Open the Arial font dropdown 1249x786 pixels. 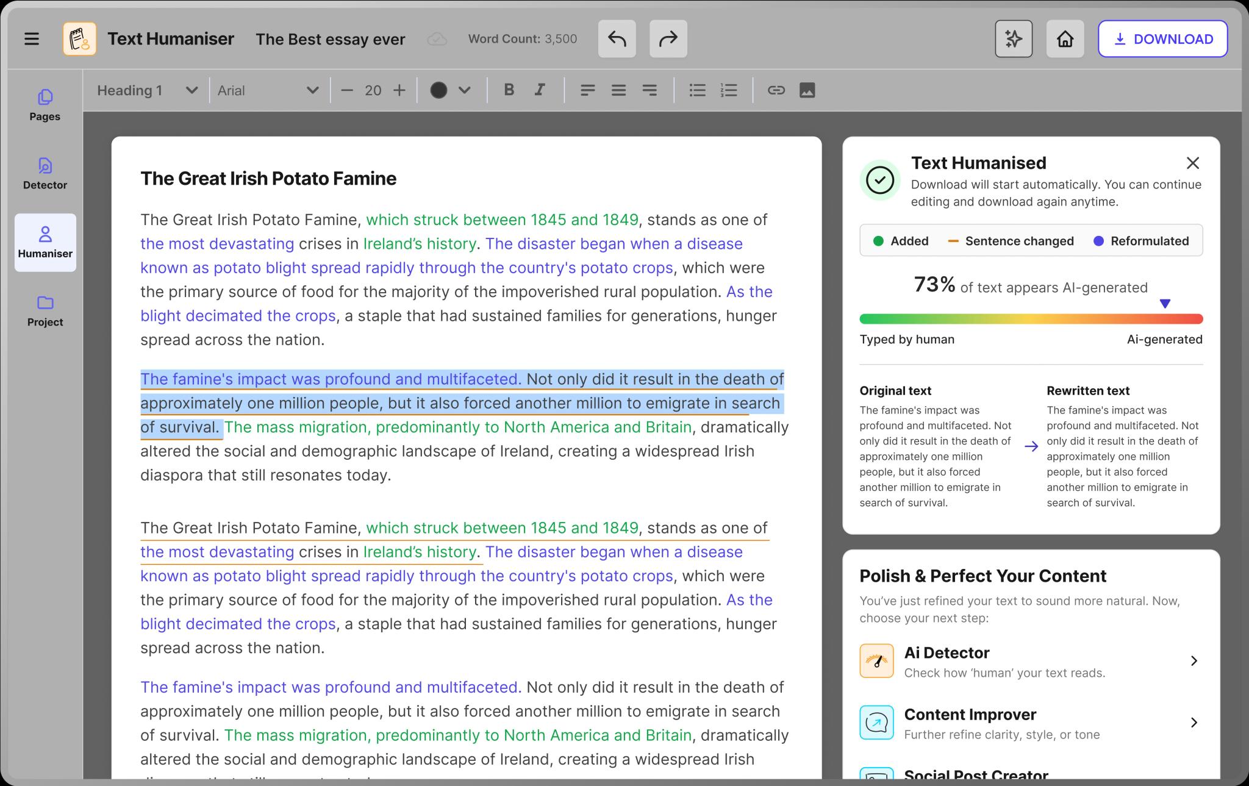(x=268, y=90)
